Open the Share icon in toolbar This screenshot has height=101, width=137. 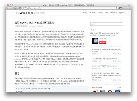tap(20, 8)
